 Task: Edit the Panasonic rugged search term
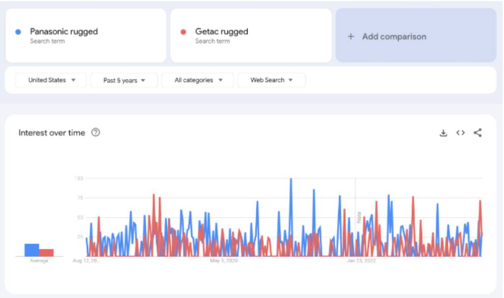click(86, 35)
